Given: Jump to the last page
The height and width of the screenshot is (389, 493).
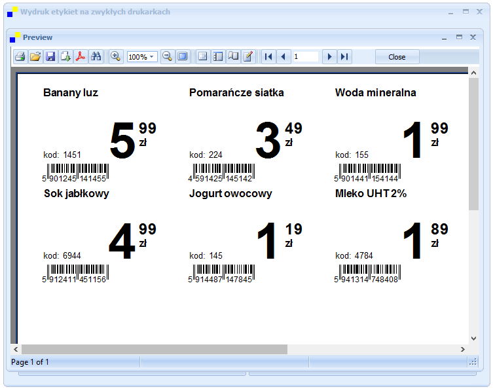Looking at the screenshot, I should point(344,57).
